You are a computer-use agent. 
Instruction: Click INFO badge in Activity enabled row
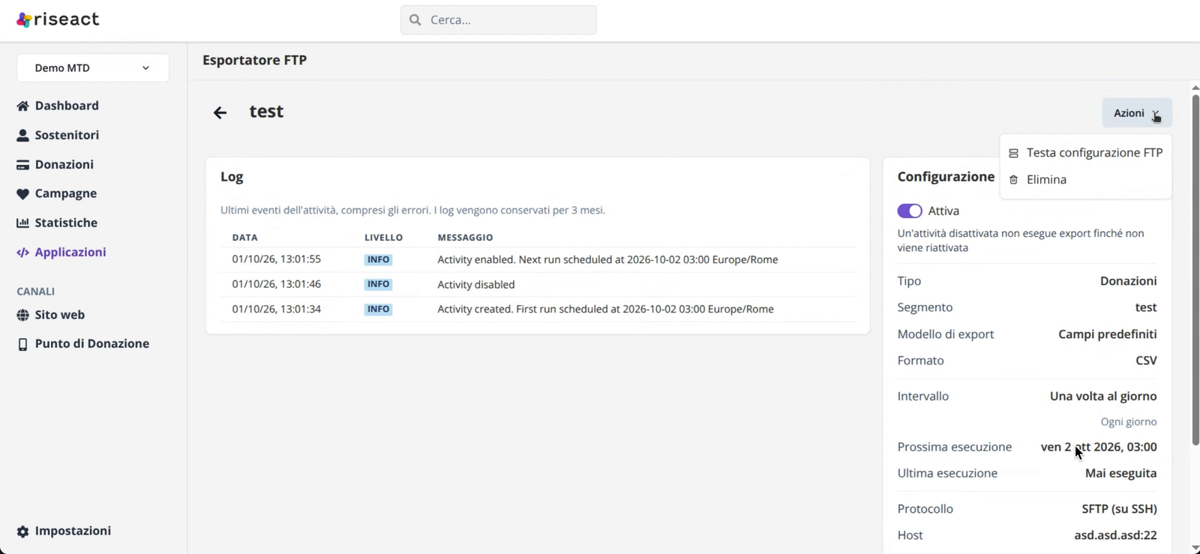point(378,259)
